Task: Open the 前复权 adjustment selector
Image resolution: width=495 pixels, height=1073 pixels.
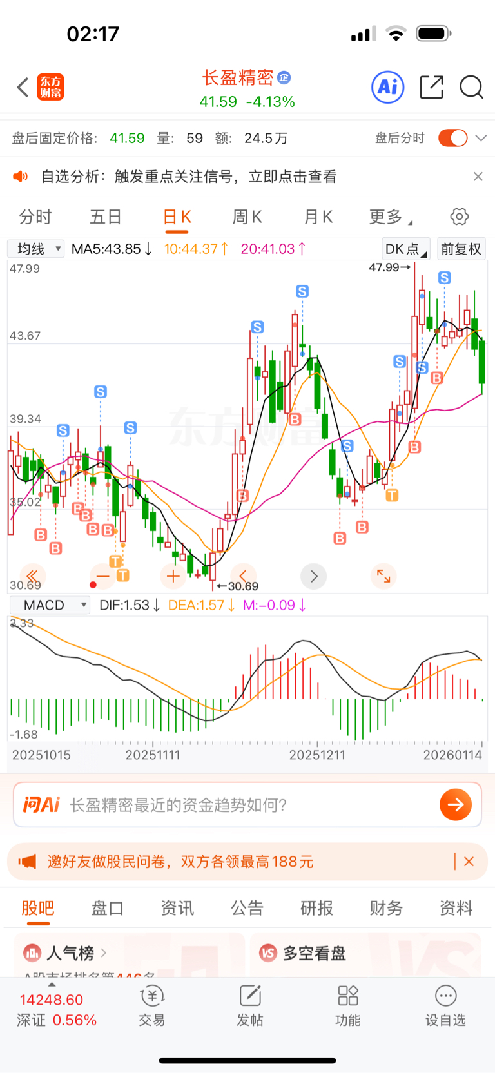Action: pyautogui.click(x=461, y=249)
